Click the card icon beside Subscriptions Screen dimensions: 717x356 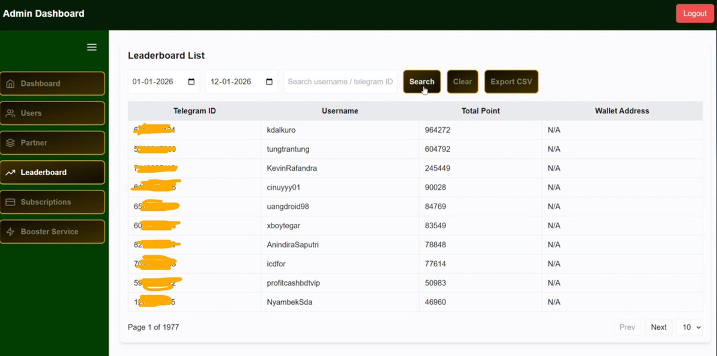(x=11, y=202)
